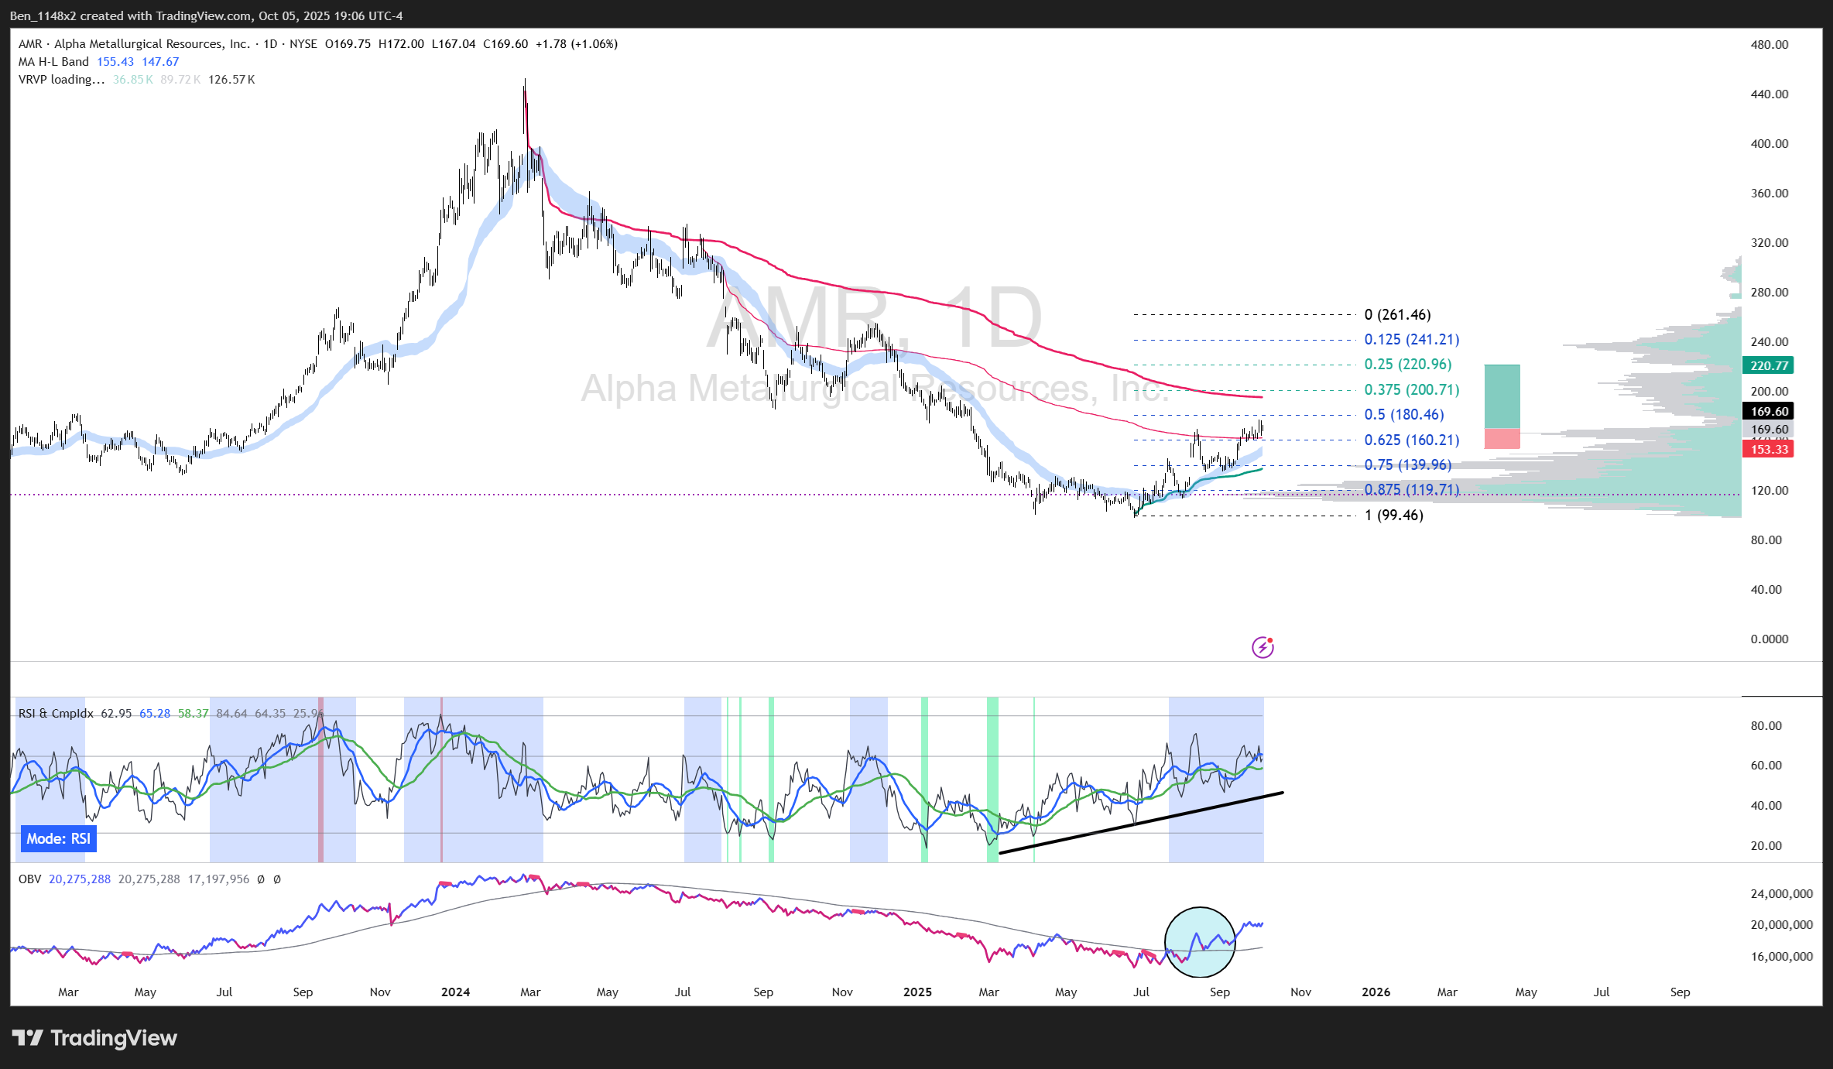Click the 2025 label on the time axis

917,992
